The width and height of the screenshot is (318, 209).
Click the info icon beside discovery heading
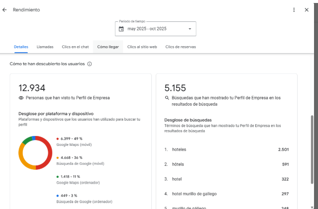pos(90,64)
